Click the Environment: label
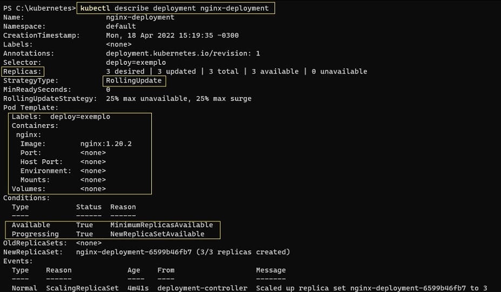501x292 pixels. [x=45, y=171]
